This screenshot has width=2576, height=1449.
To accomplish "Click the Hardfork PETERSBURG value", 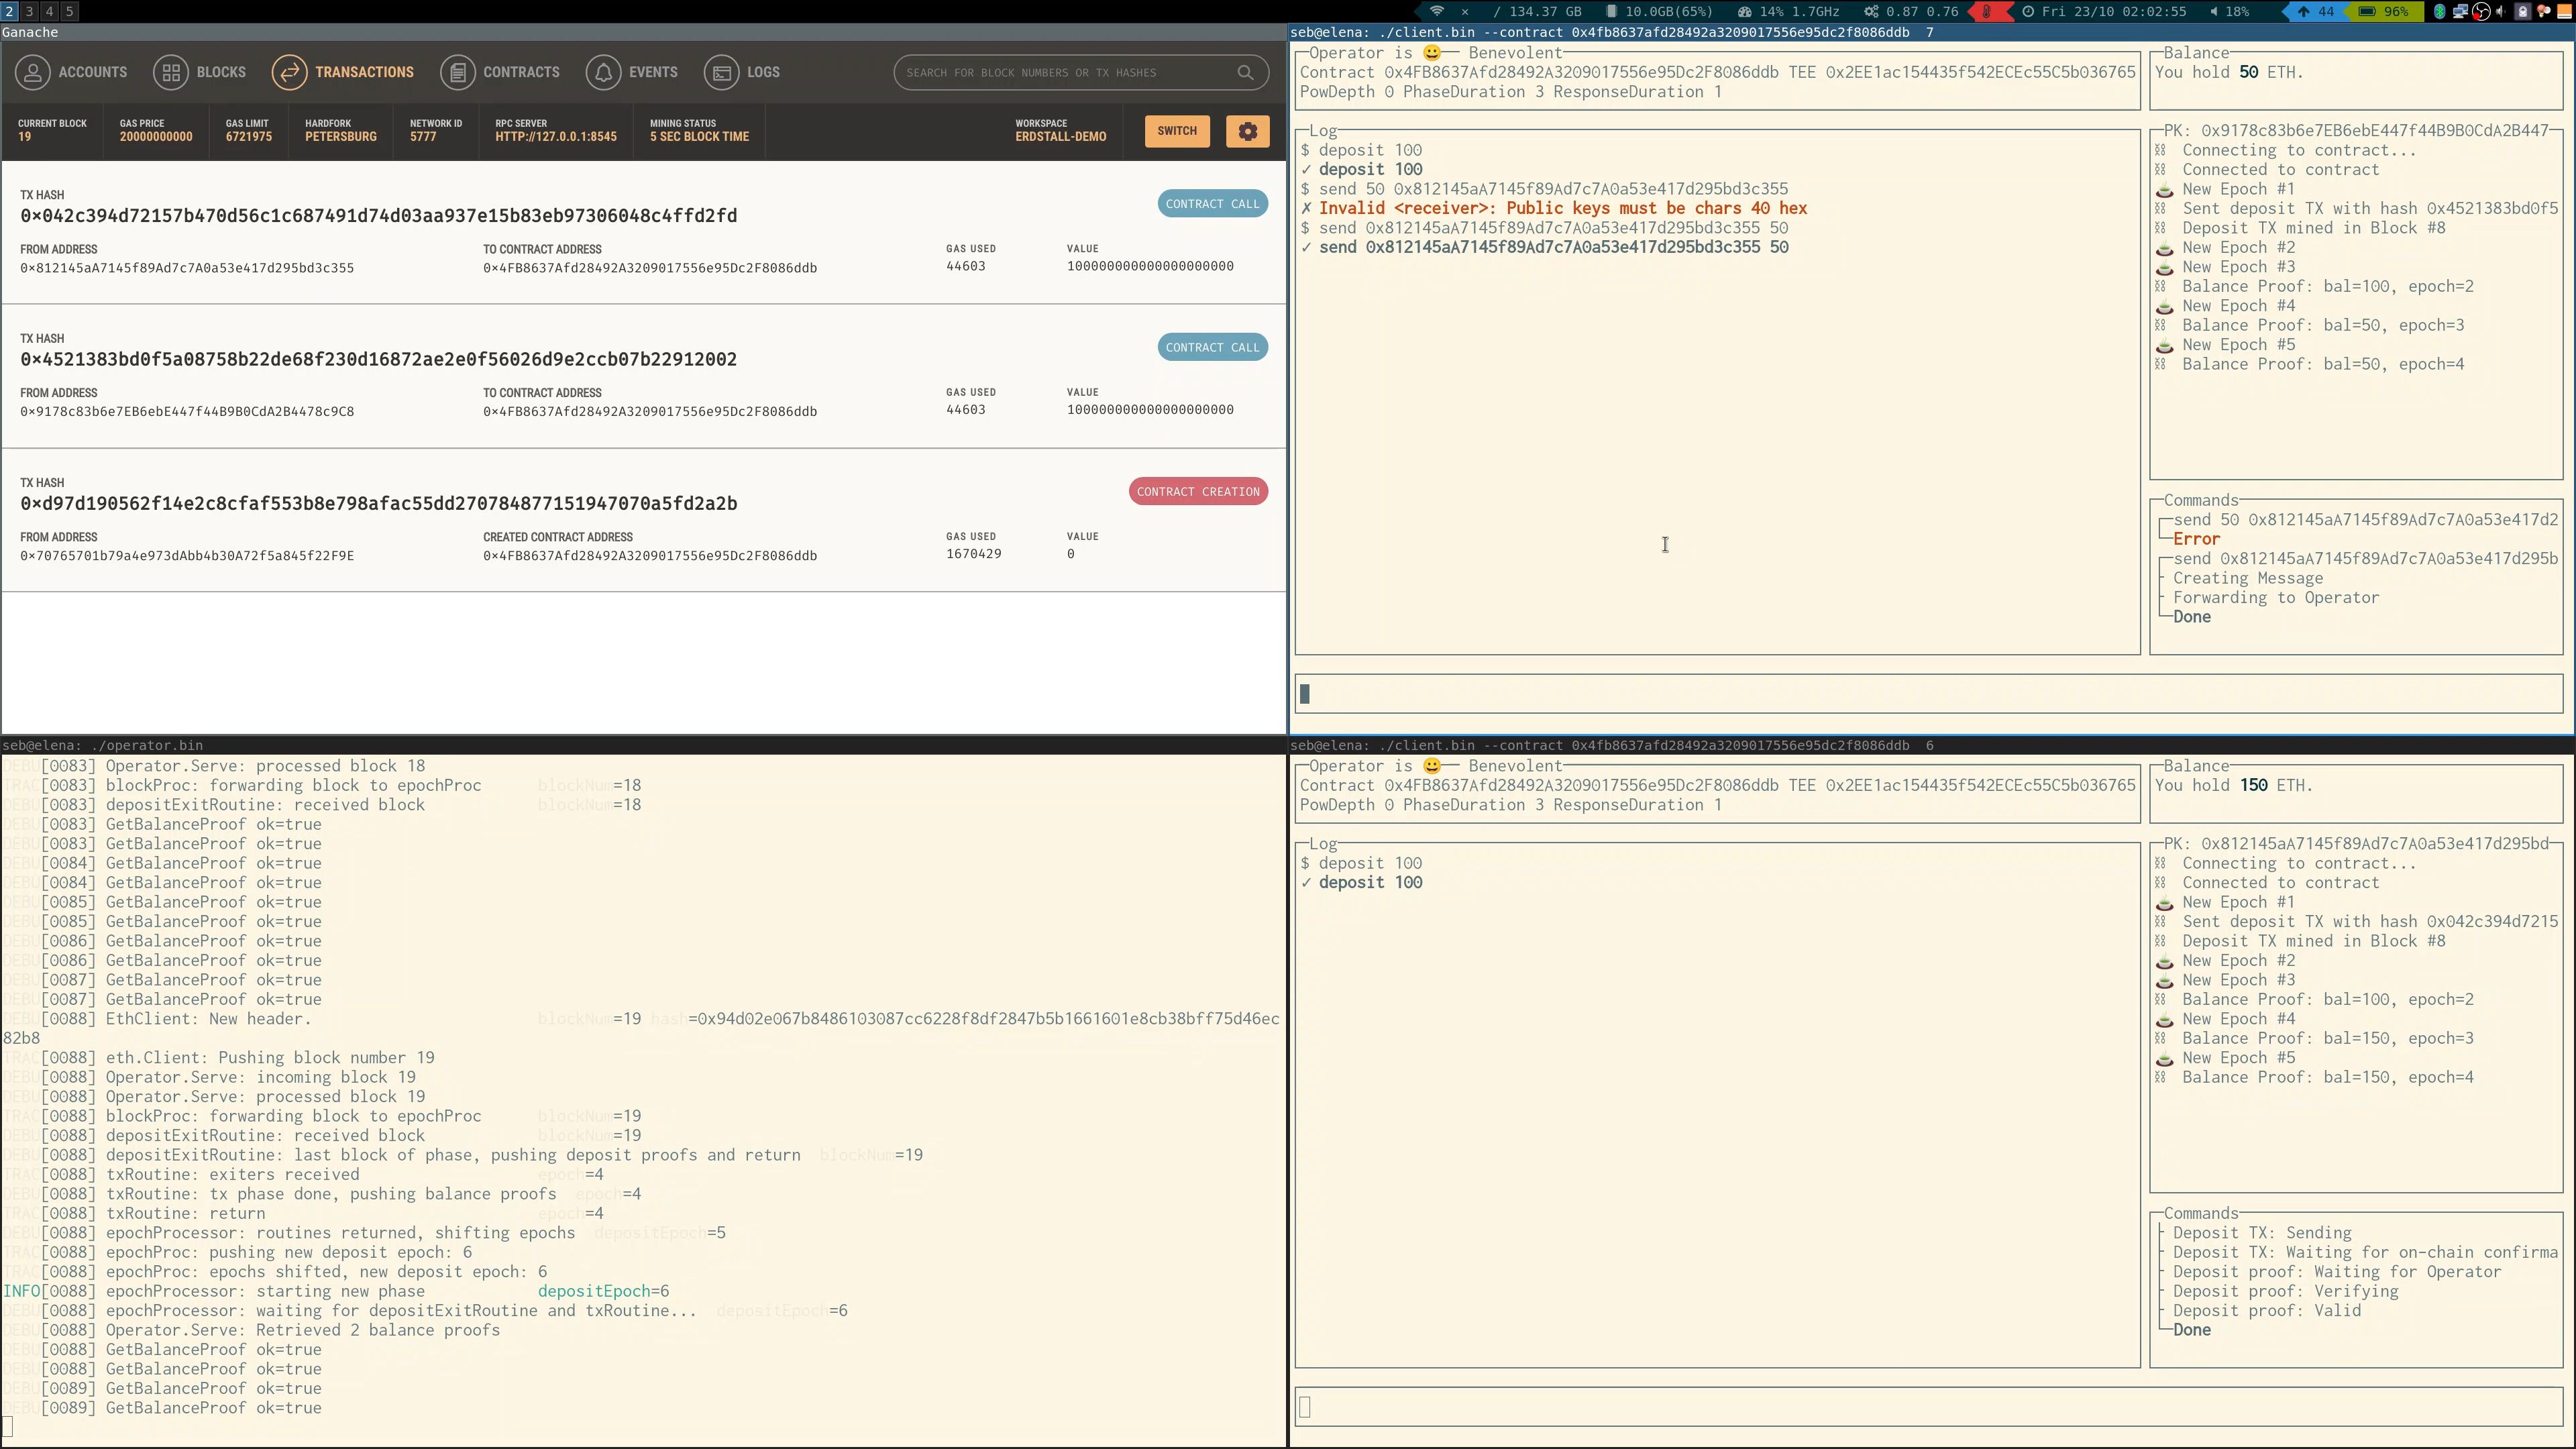I will tap(341, 137).
